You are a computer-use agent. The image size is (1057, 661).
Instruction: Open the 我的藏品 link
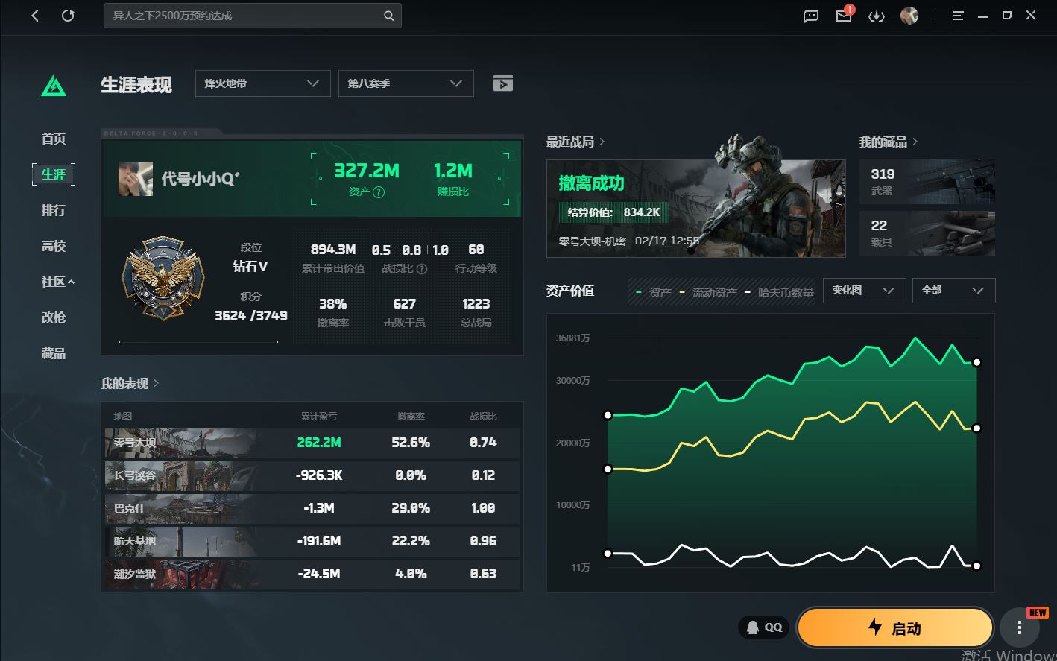point(888,142)
